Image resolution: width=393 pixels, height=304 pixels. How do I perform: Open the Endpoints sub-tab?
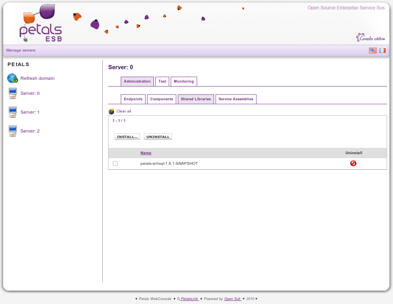133,99
